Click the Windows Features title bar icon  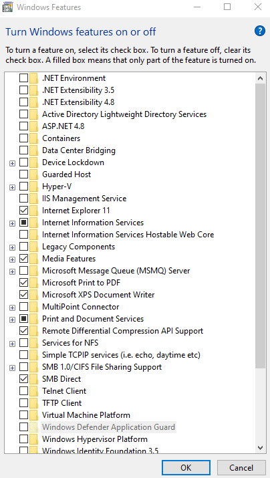point(7,7)
